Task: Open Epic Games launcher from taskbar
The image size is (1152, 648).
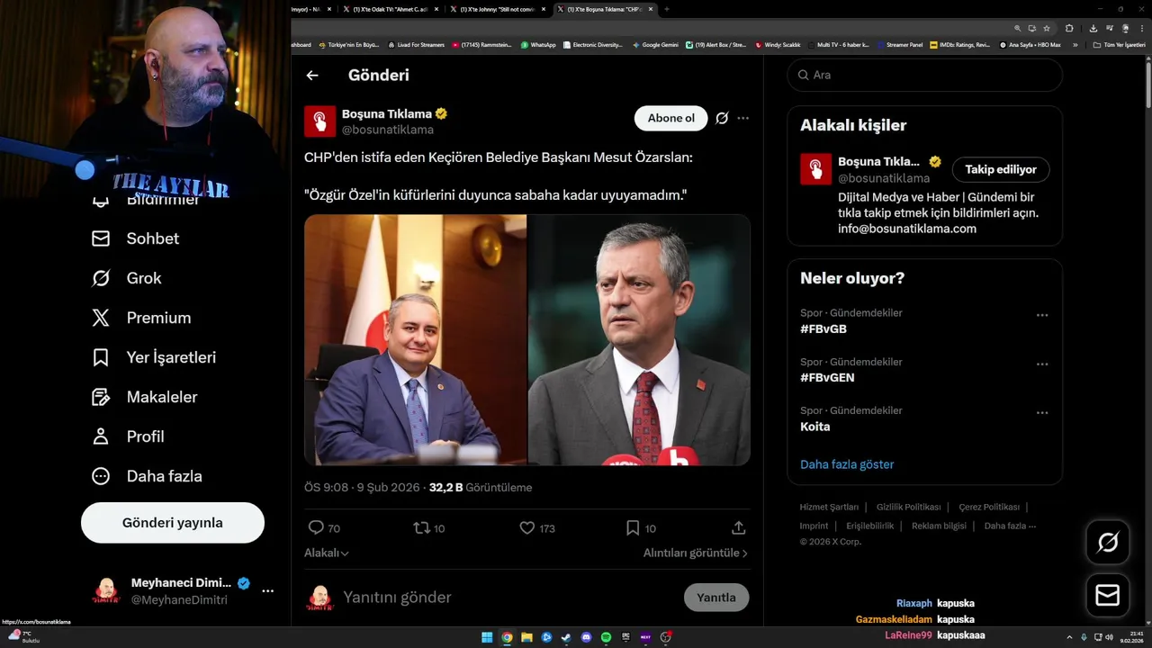Action: click(625, 637)
